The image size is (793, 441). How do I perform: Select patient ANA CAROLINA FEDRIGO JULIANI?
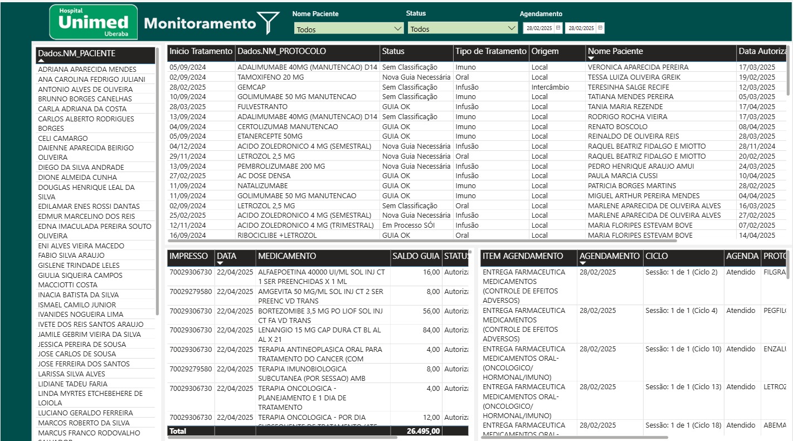point(91,80)
